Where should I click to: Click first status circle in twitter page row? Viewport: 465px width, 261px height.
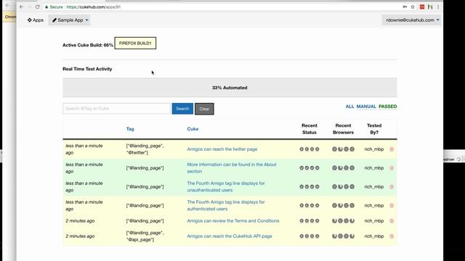click(302, 149)
